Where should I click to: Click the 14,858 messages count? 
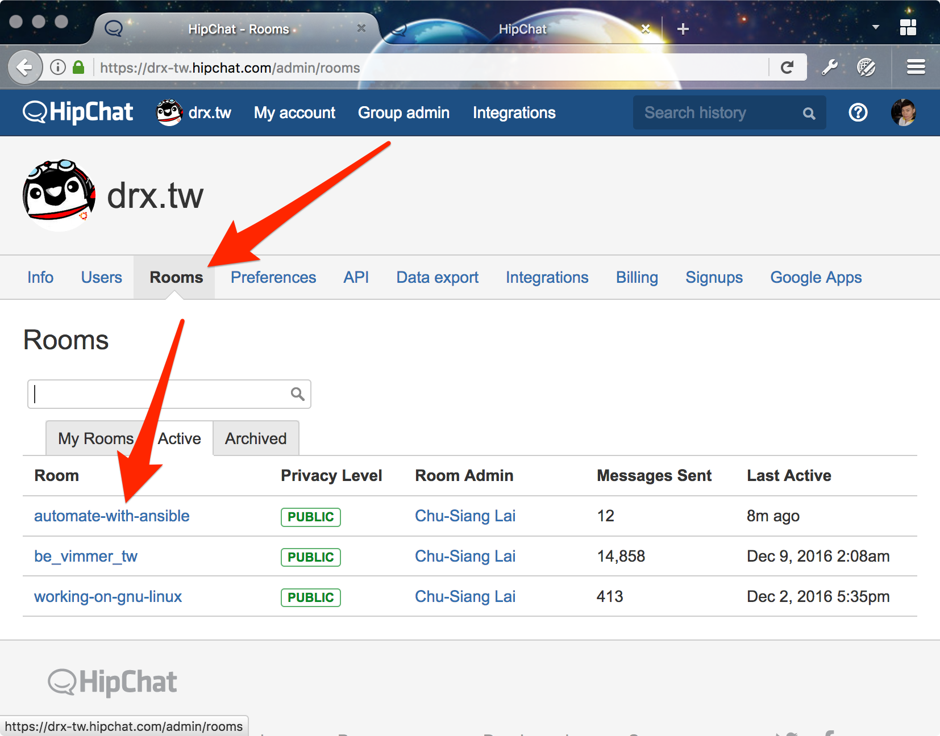[x=621, y=556]
